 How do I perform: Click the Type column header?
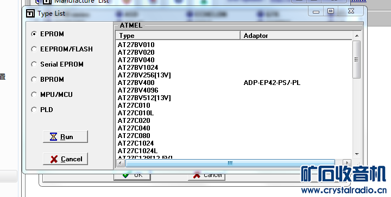[178, 36]
